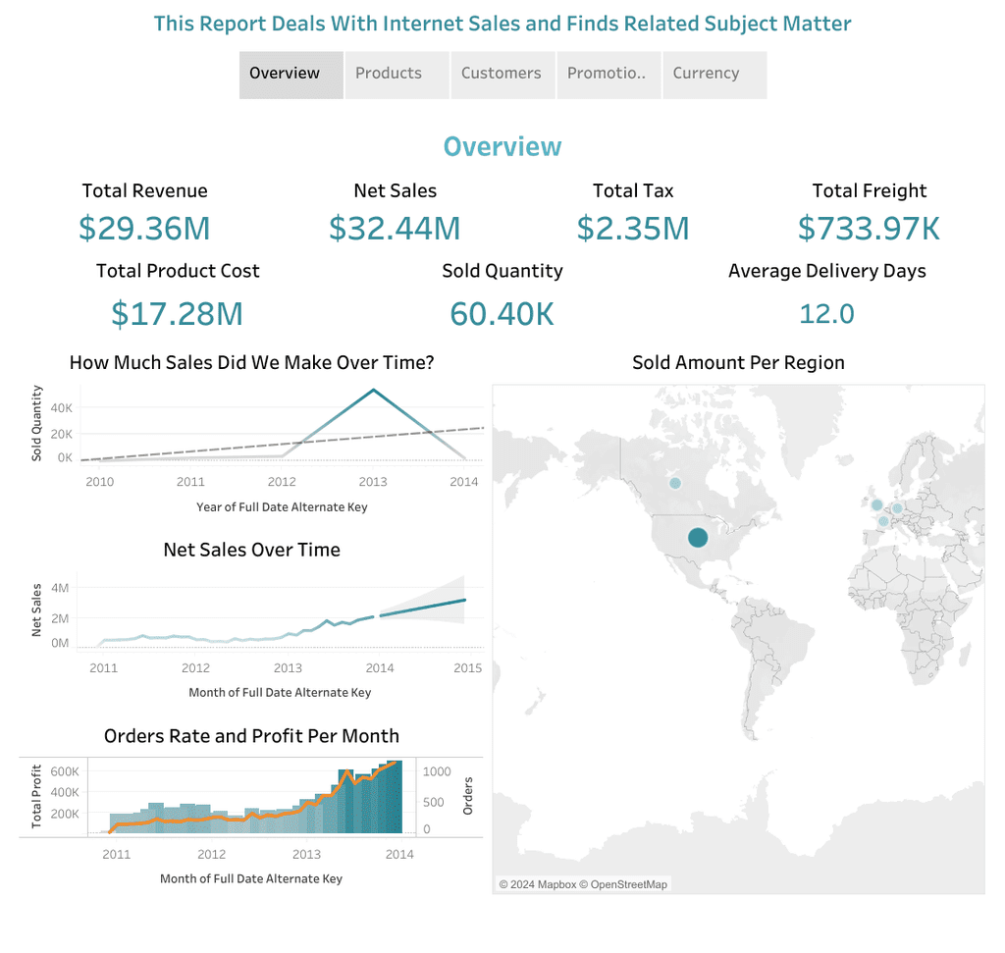Viewport: 1005px width, 953px height.
Task: Click the 2013 peak of Sold Quantity line
Action: coord(374,390)
